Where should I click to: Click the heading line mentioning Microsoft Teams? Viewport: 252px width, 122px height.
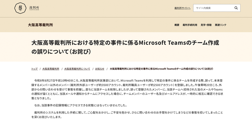click(x=125, y=43)
